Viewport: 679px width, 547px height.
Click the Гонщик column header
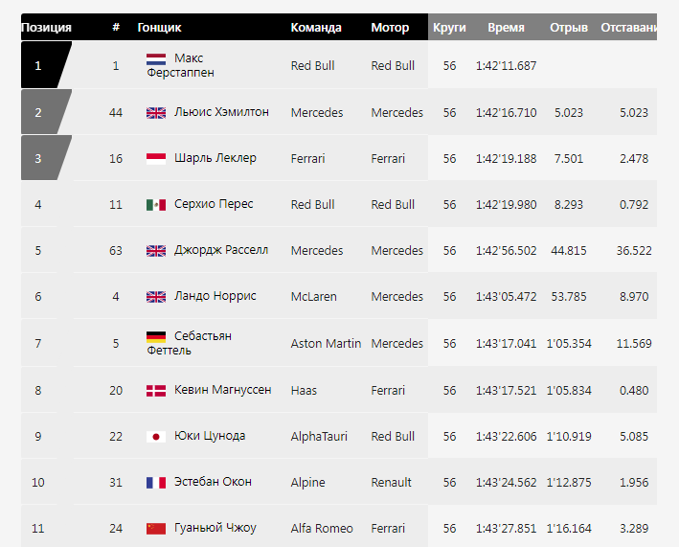tap(159, 28)
